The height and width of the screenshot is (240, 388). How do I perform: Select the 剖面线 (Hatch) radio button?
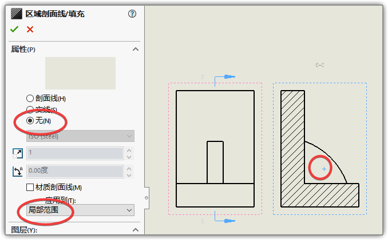[x=30, y=99]
